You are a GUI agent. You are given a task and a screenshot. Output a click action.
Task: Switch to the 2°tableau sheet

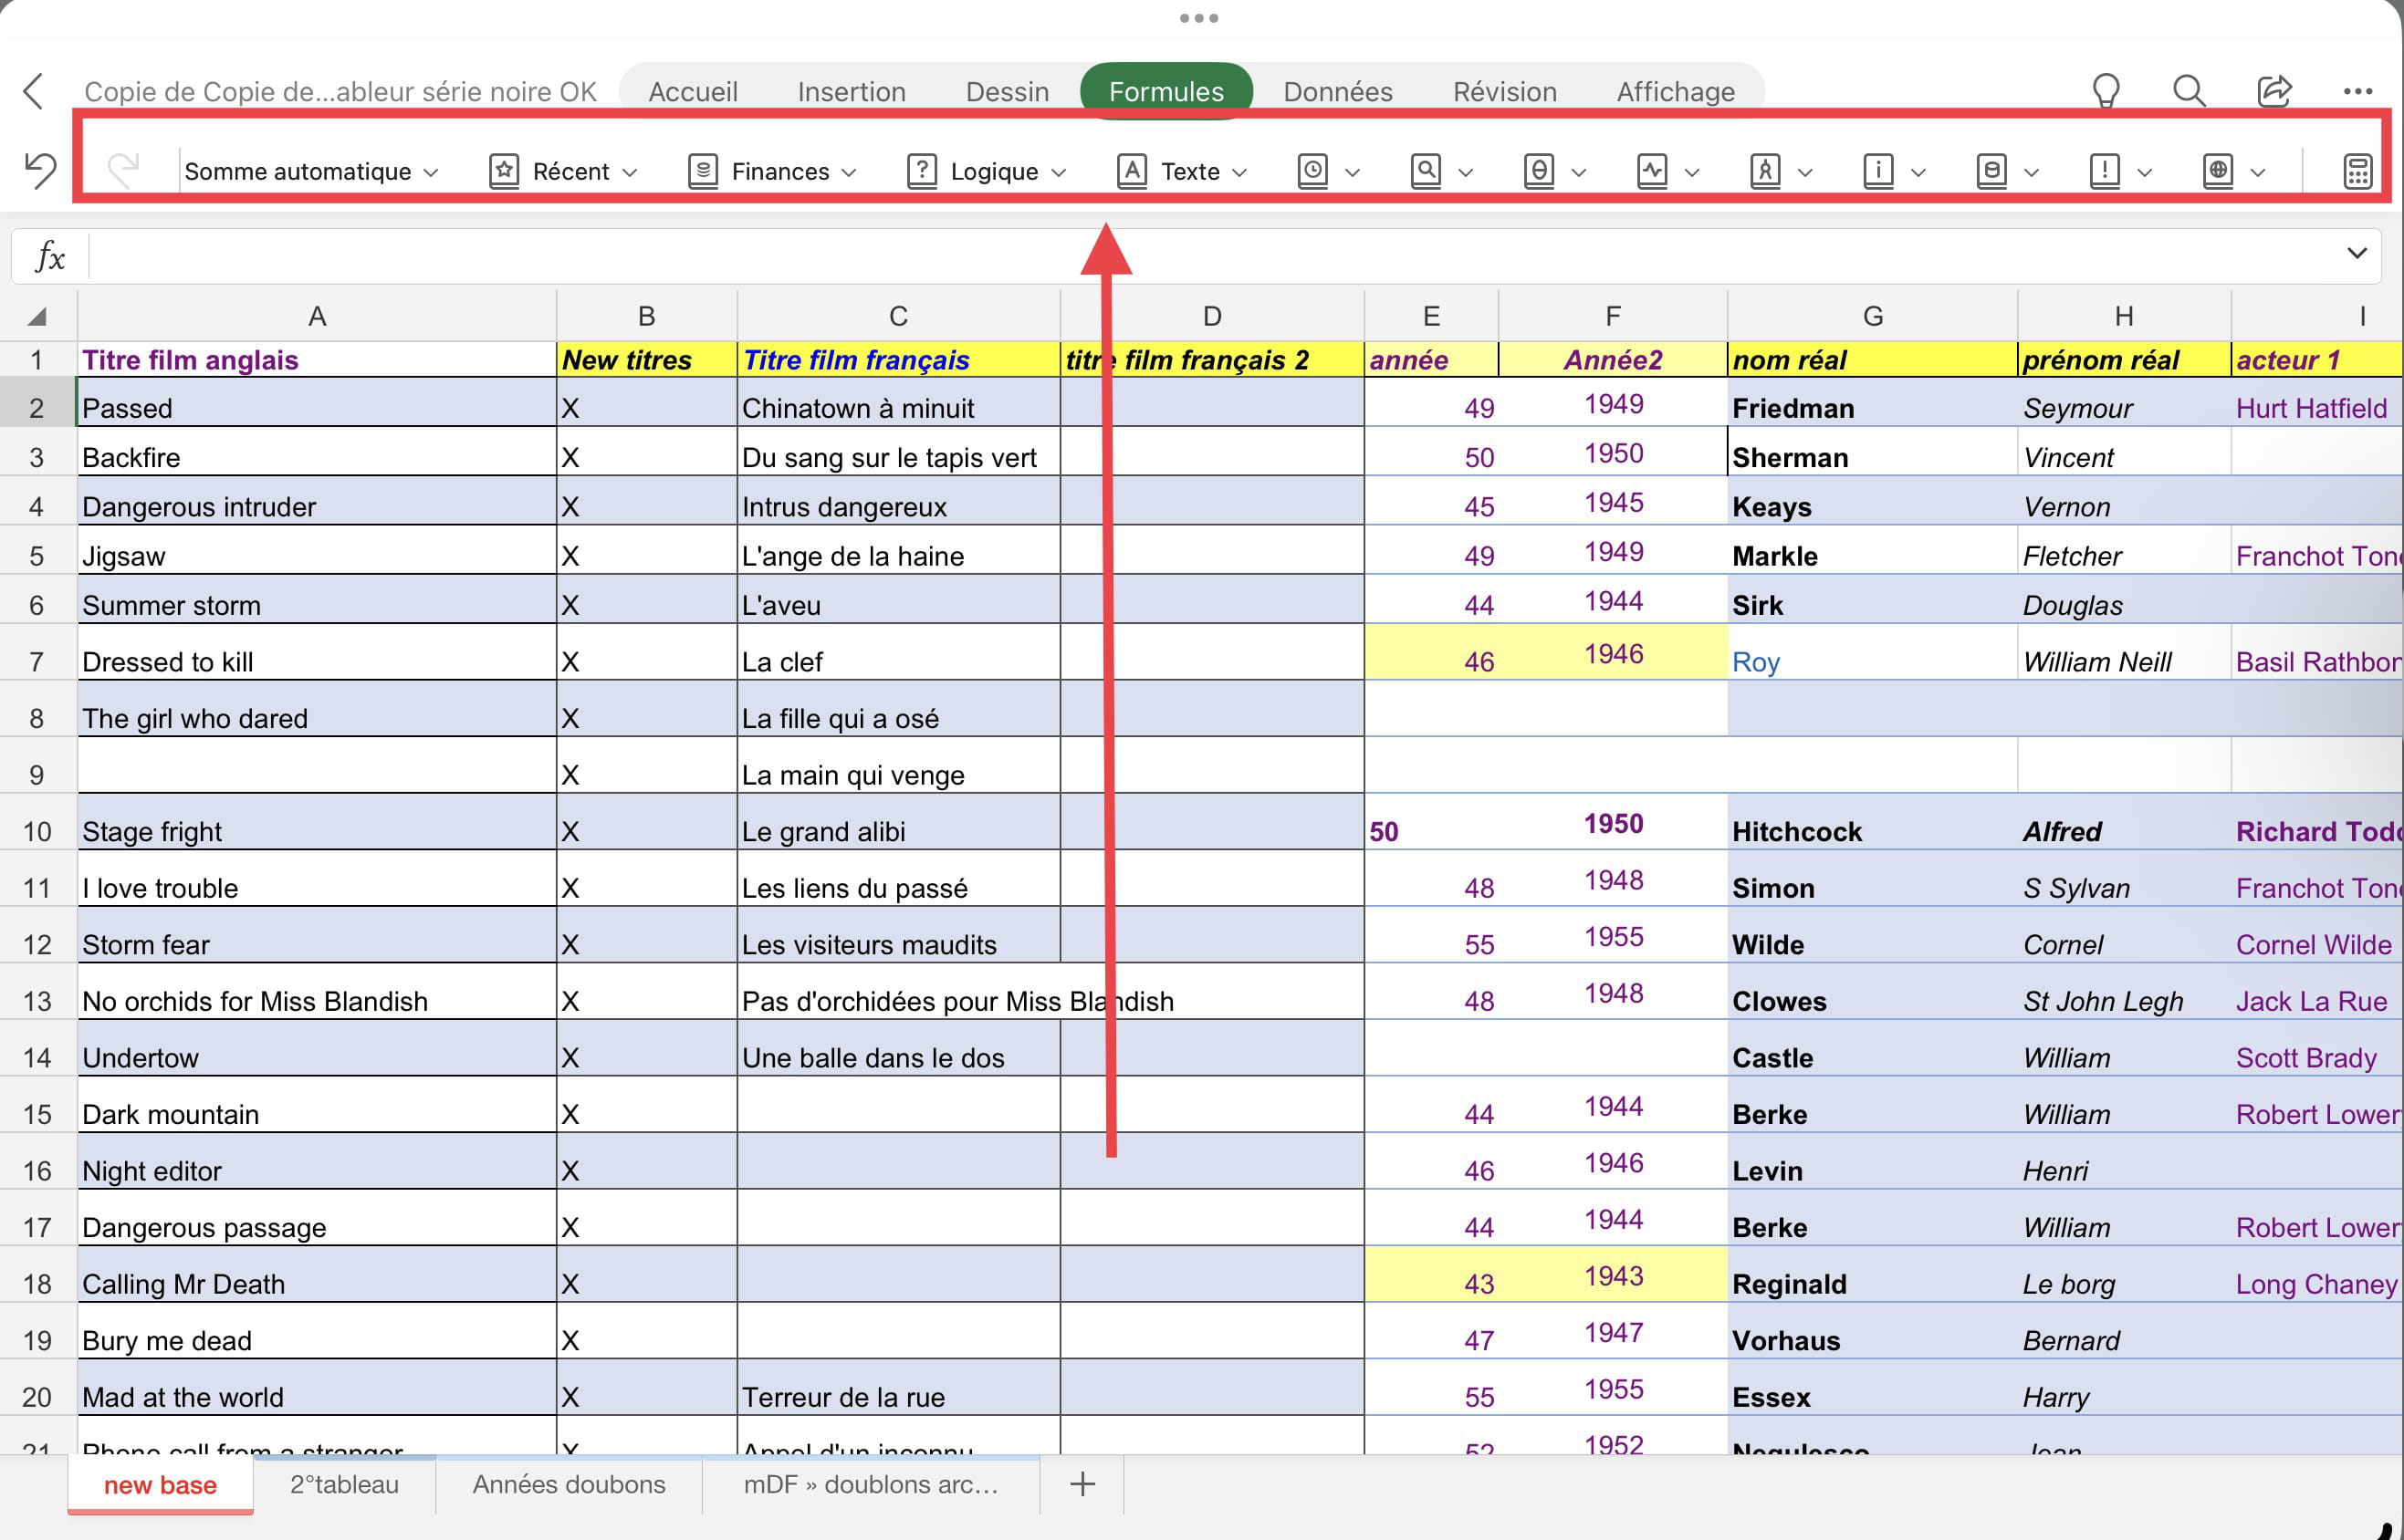(x=344, y=1484)
